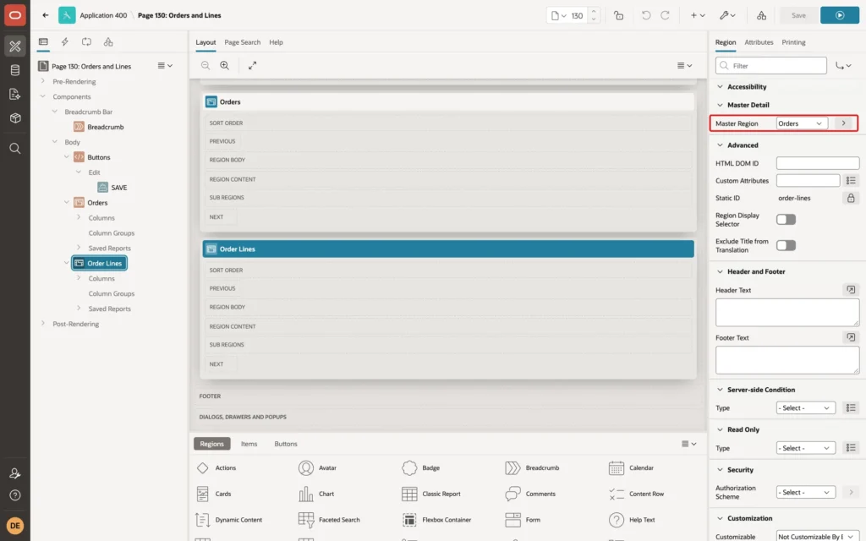This screenshot has height=541, width=866.
Task: Open Read Only Type dropdown
Action: tap(805, 448)
